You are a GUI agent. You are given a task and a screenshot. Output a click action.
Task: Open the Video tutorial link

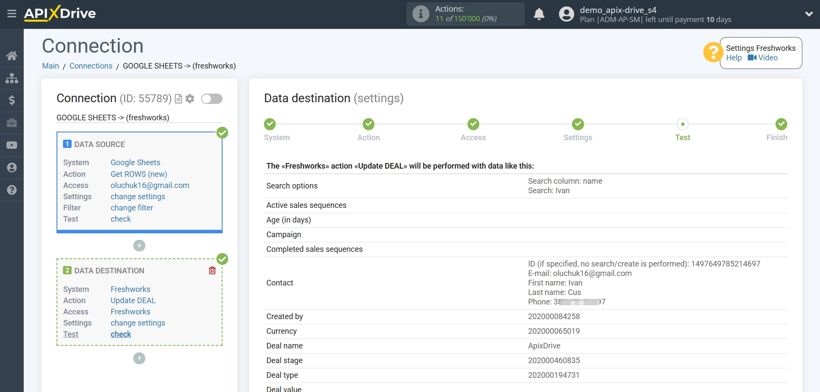(763, 58)
